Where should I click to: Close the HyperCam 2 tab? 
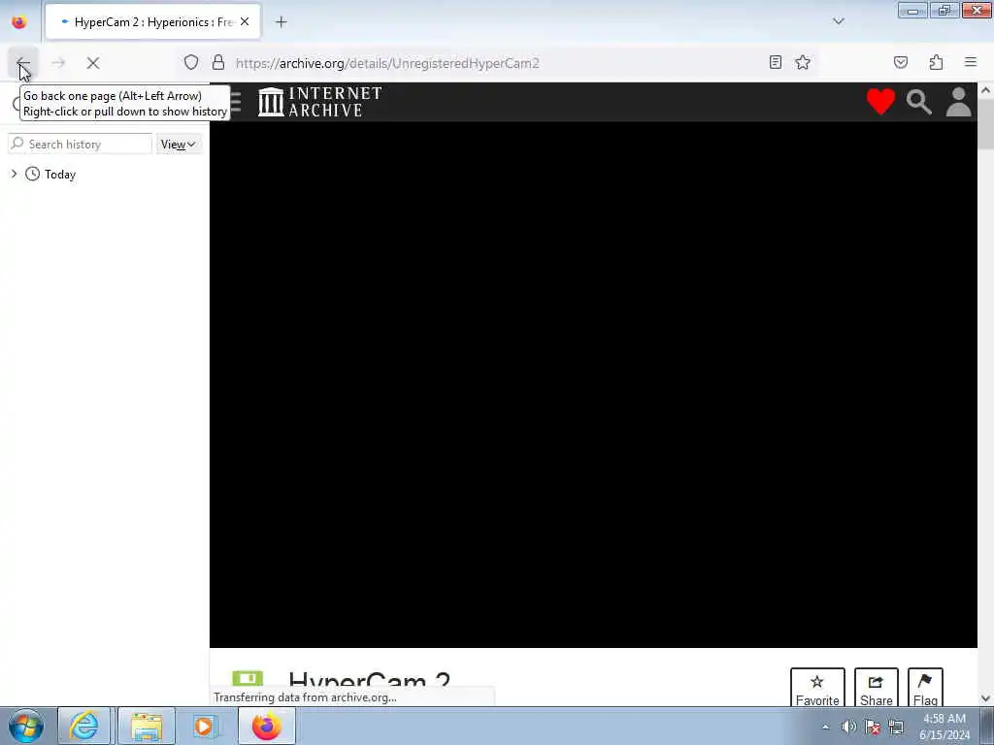tap(245, 21)
